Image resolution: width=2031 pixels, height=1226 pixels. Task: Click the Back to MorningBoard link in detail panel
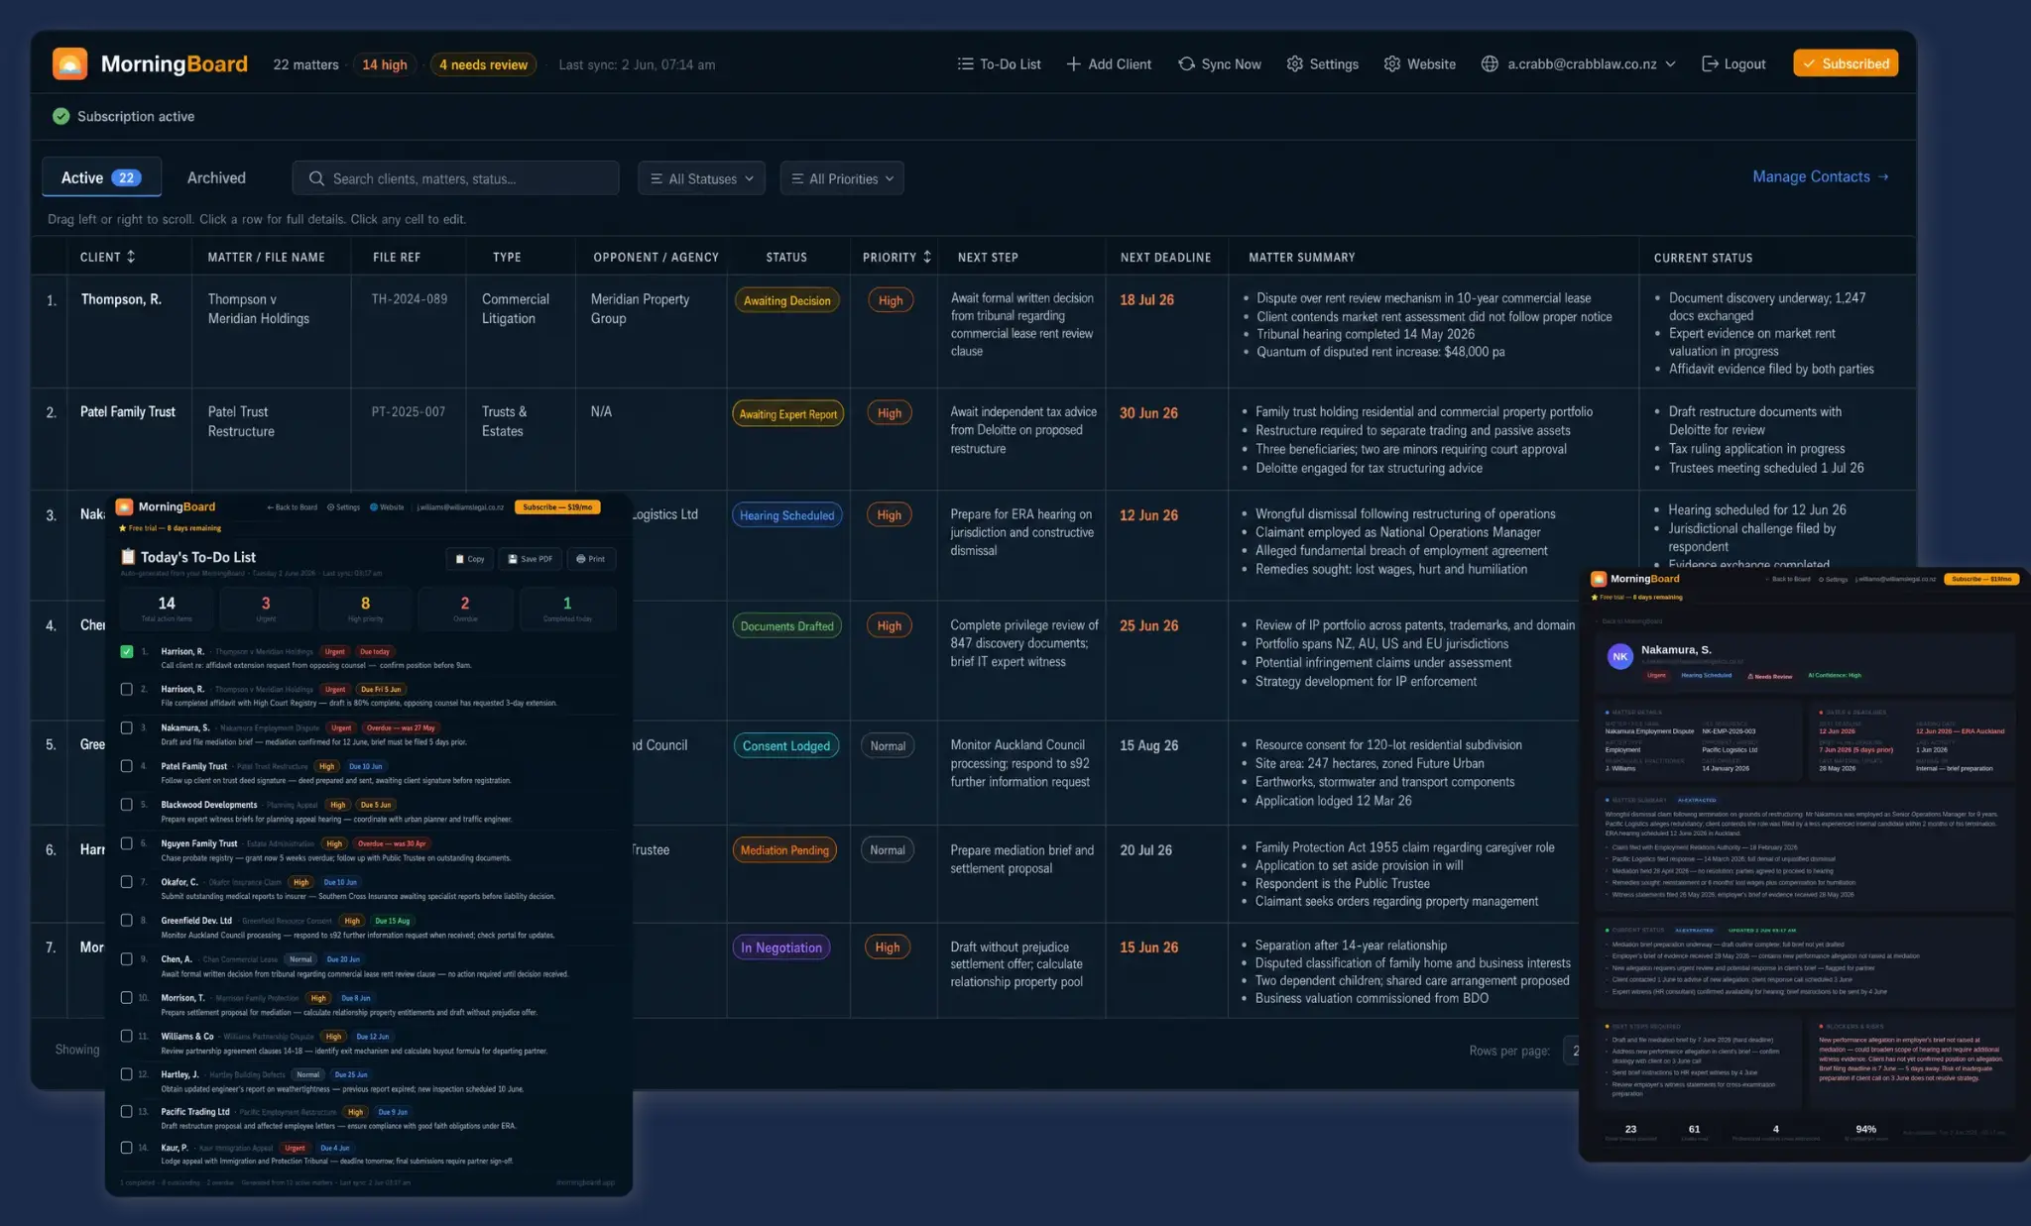[1628, 621]
